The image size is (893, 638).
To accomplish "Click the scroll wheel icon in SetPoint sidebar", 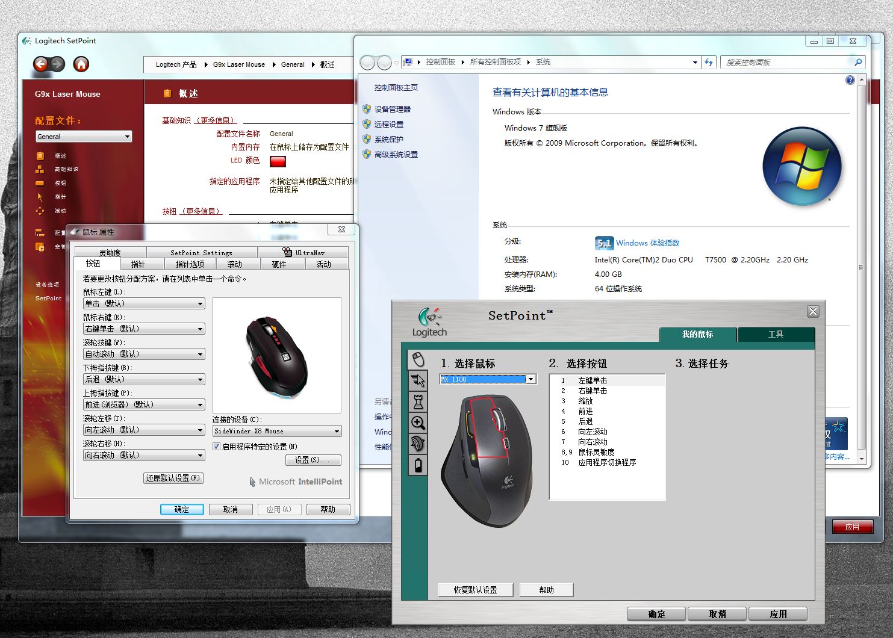I will point(418,444).
